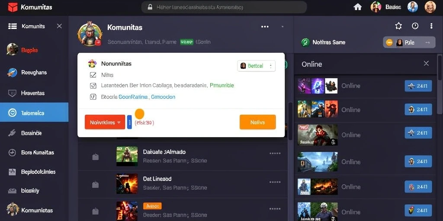Open the Bettcal dropdown in the dialog

tap(256, 66)
